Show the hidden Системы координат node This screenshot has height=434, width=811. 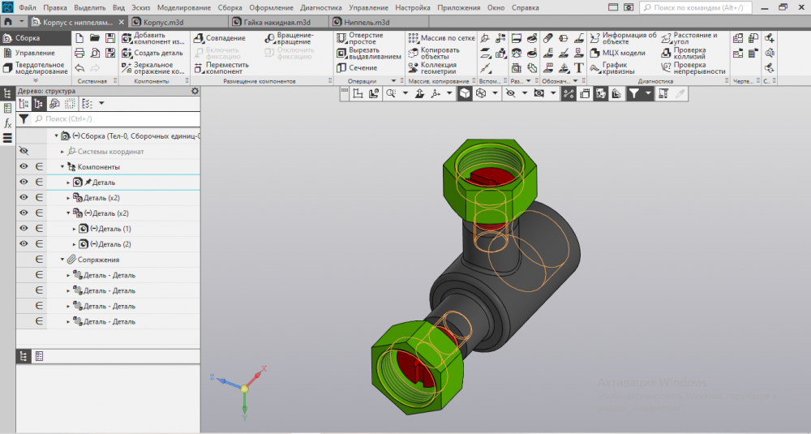coord(24,152)
